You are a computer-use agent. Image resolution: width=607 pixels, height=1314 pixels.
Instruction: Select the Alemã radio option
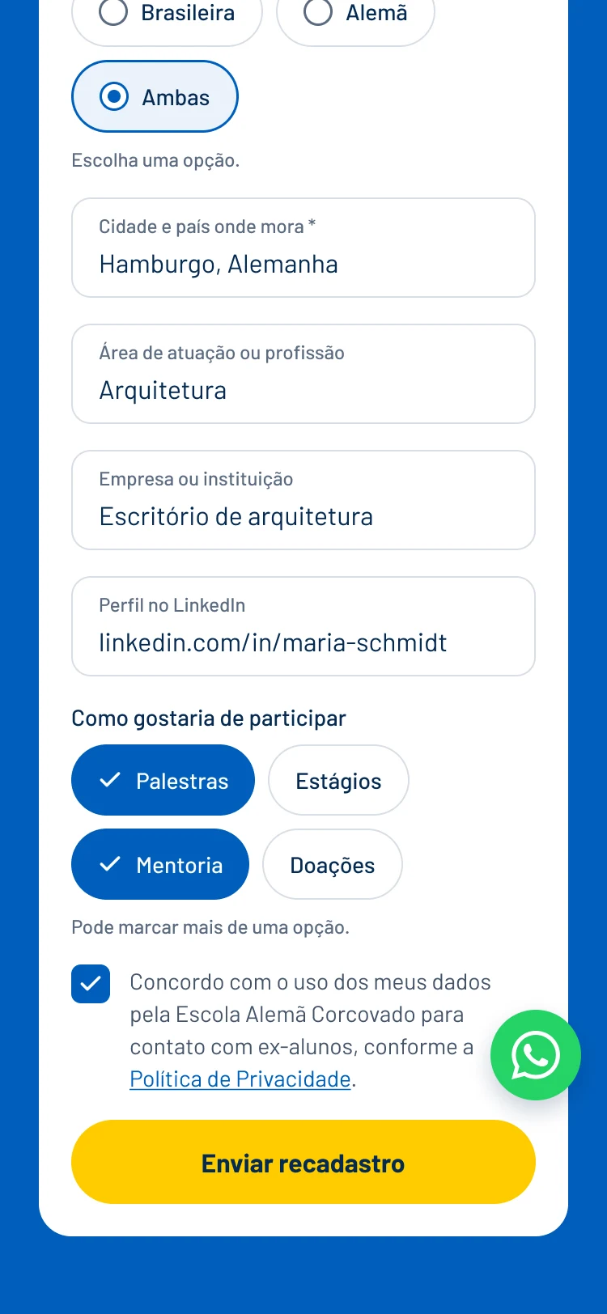(x=355, y=15)
